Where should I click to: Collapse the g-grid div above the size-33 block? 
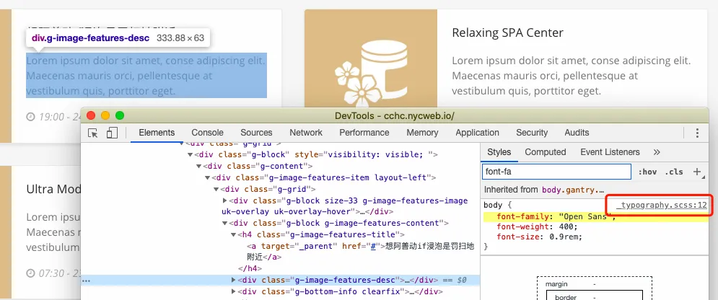point(216,189)
